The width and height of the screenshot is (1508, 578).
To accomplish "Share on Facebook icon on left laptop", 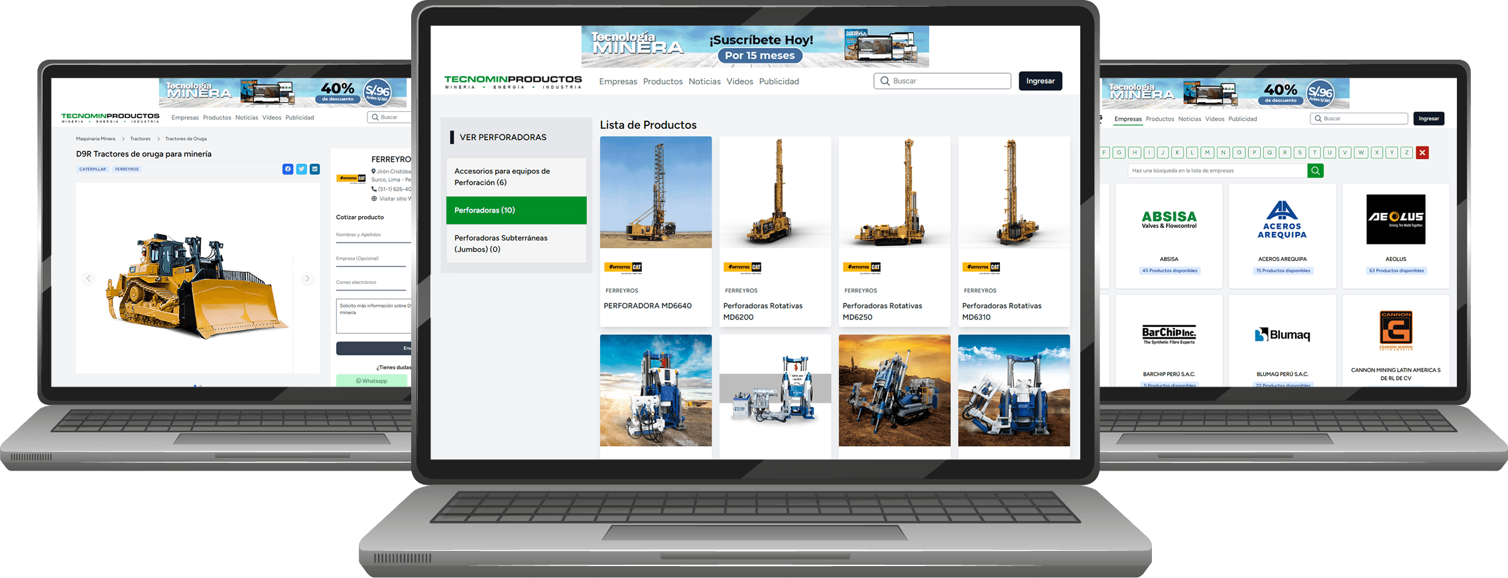I will click(288, 169).
